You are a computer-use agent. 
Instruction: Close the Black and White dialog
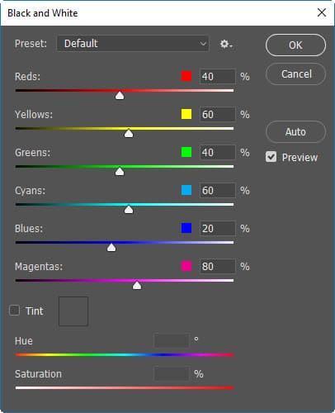[322, 12]
